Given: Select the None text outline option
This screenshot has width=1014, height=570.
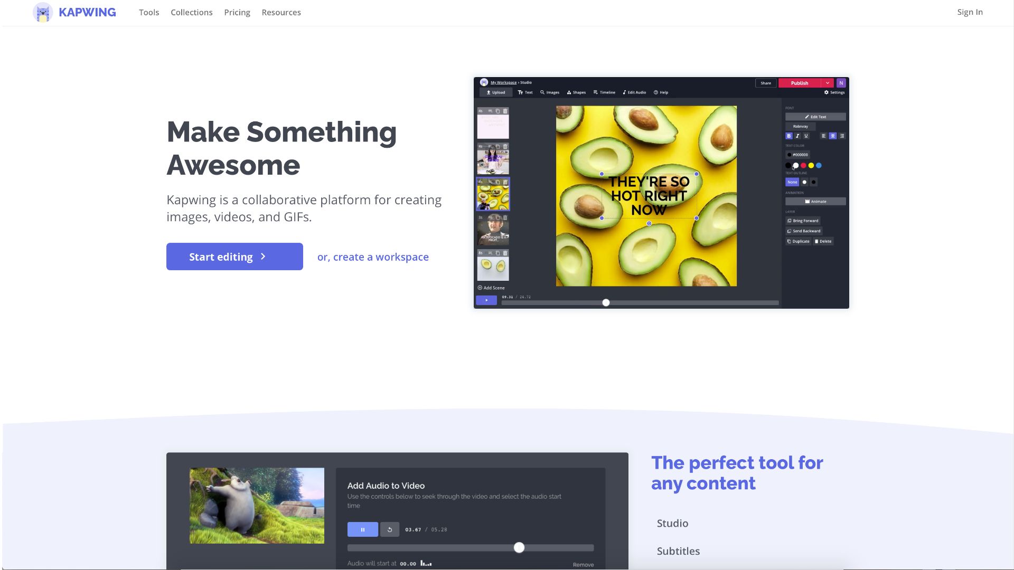Looking at the screenshot, I should (792, 182).
